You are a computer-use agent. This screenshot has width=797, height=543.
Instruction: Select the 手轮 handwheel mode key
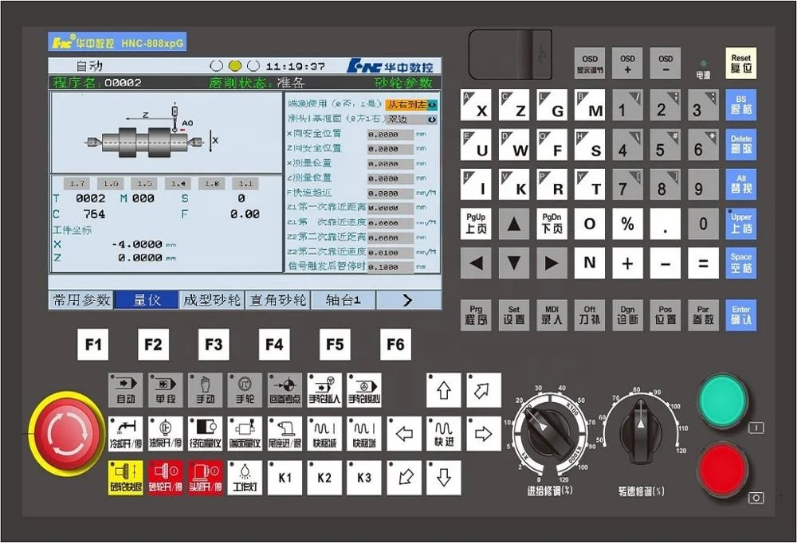245,390
